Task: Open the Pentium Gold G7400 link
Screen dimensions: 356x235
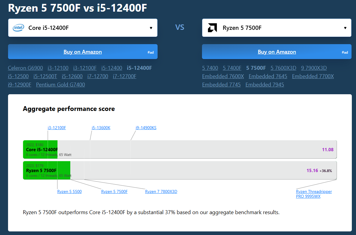Action: click(60, 85)
